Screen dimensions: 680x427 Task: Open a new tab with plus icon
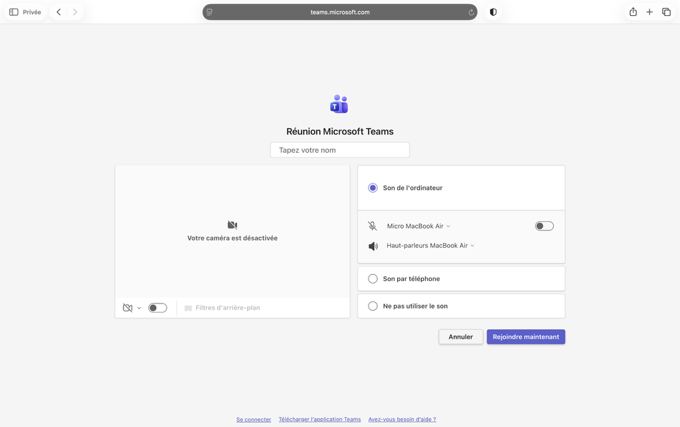[649, 12]
